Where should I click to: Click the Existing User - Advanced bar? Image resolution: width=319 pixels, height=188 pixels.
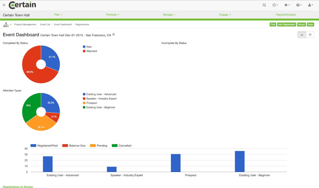[48, 164]
